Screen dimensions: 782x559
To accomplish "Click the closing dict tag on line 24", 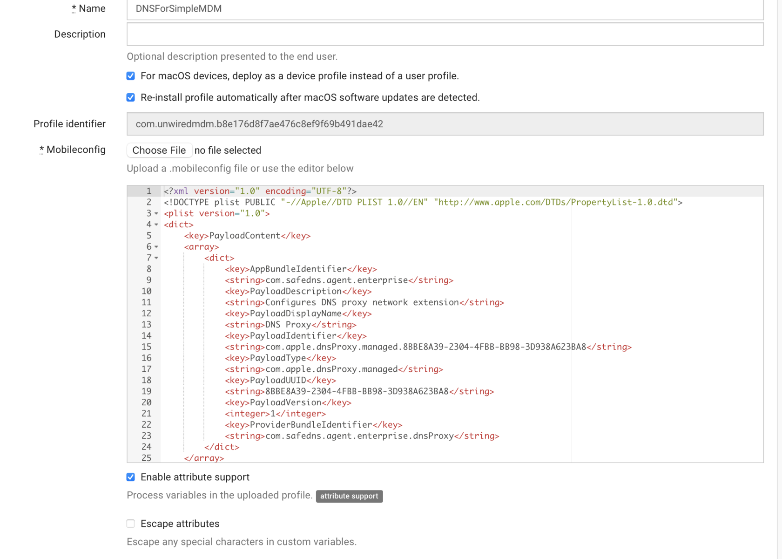I will point(222,447).
